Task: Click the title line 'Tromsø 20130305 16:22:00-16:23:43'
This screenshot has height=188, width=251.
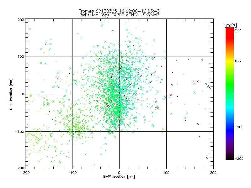Action: [x=119, y=11]
